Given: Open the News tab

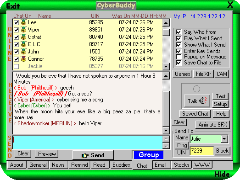Looking at the screenshot, I should (x=58, y=165).
